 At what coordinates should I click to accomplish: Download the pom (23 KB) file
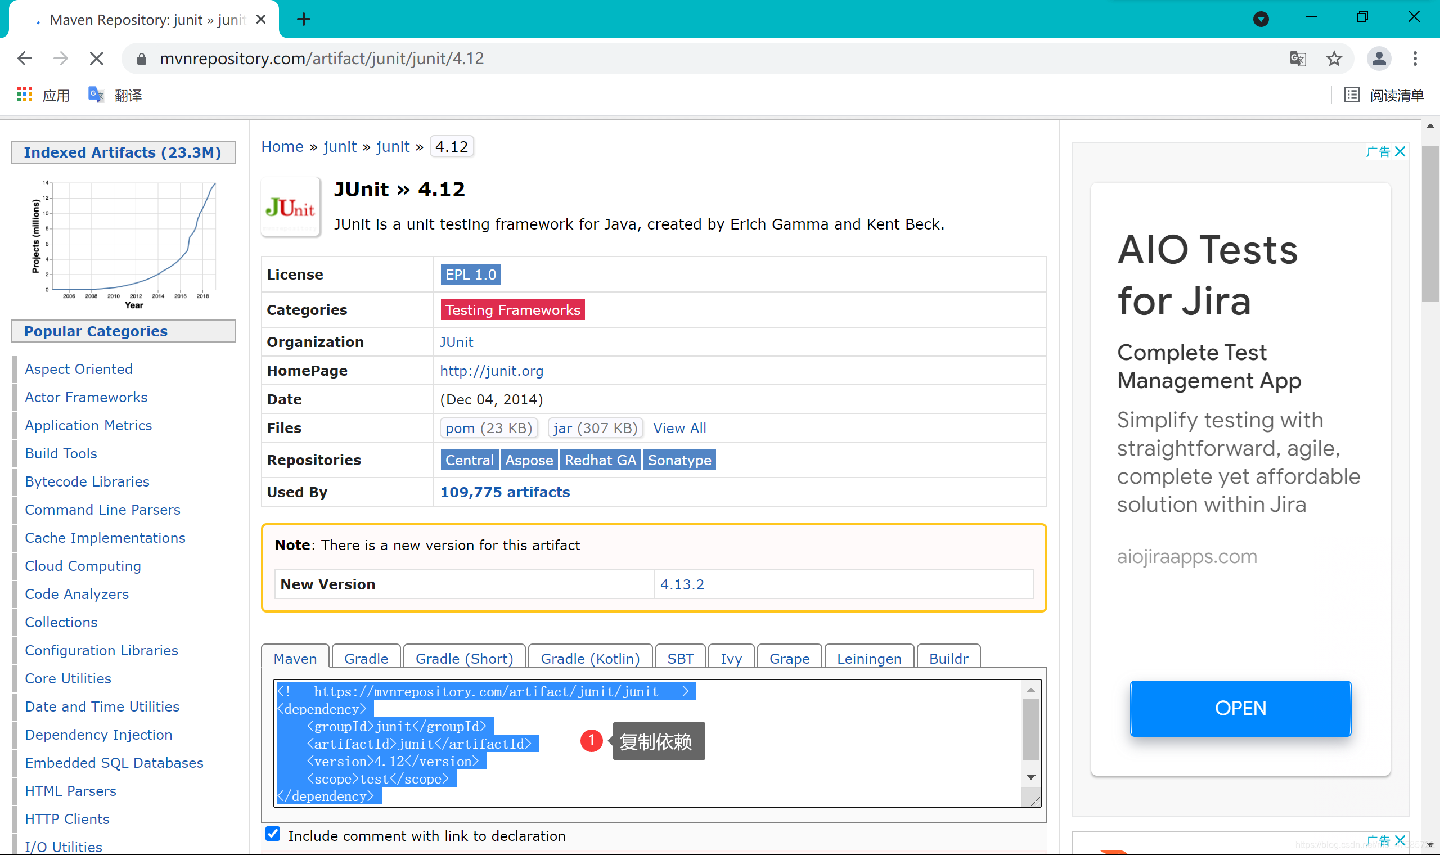point(489,428)
